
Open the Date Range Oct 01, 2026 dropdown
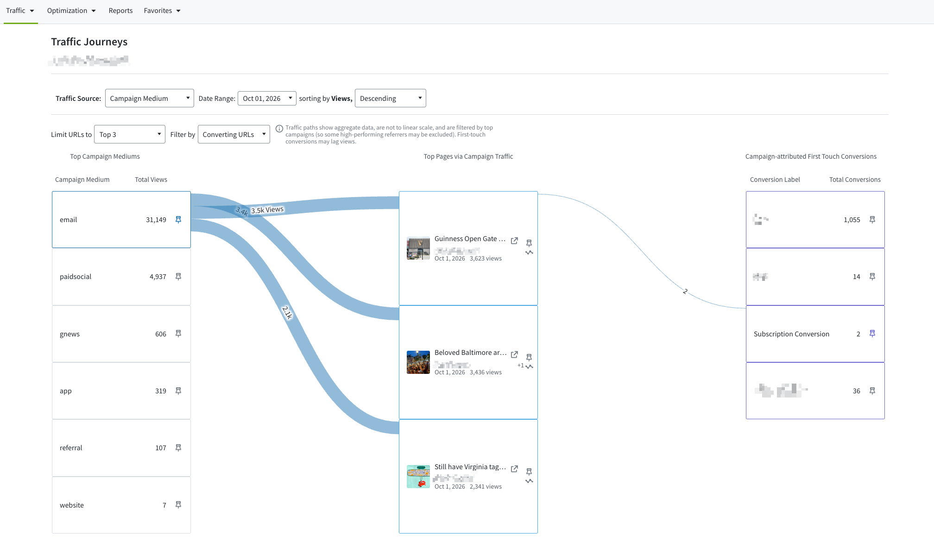(267, 98)
